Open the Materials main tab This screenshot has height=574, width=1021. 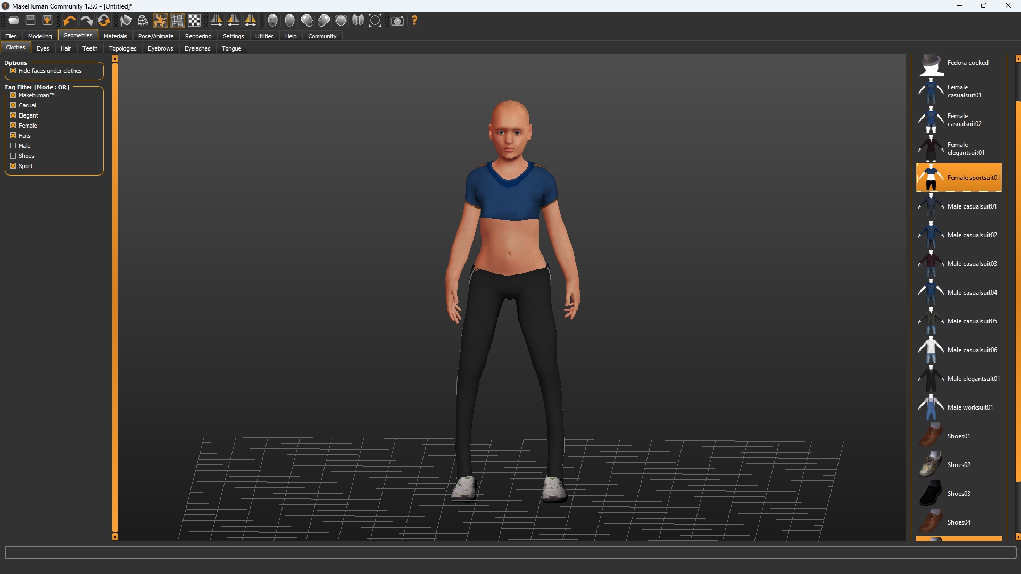point(115,36)
